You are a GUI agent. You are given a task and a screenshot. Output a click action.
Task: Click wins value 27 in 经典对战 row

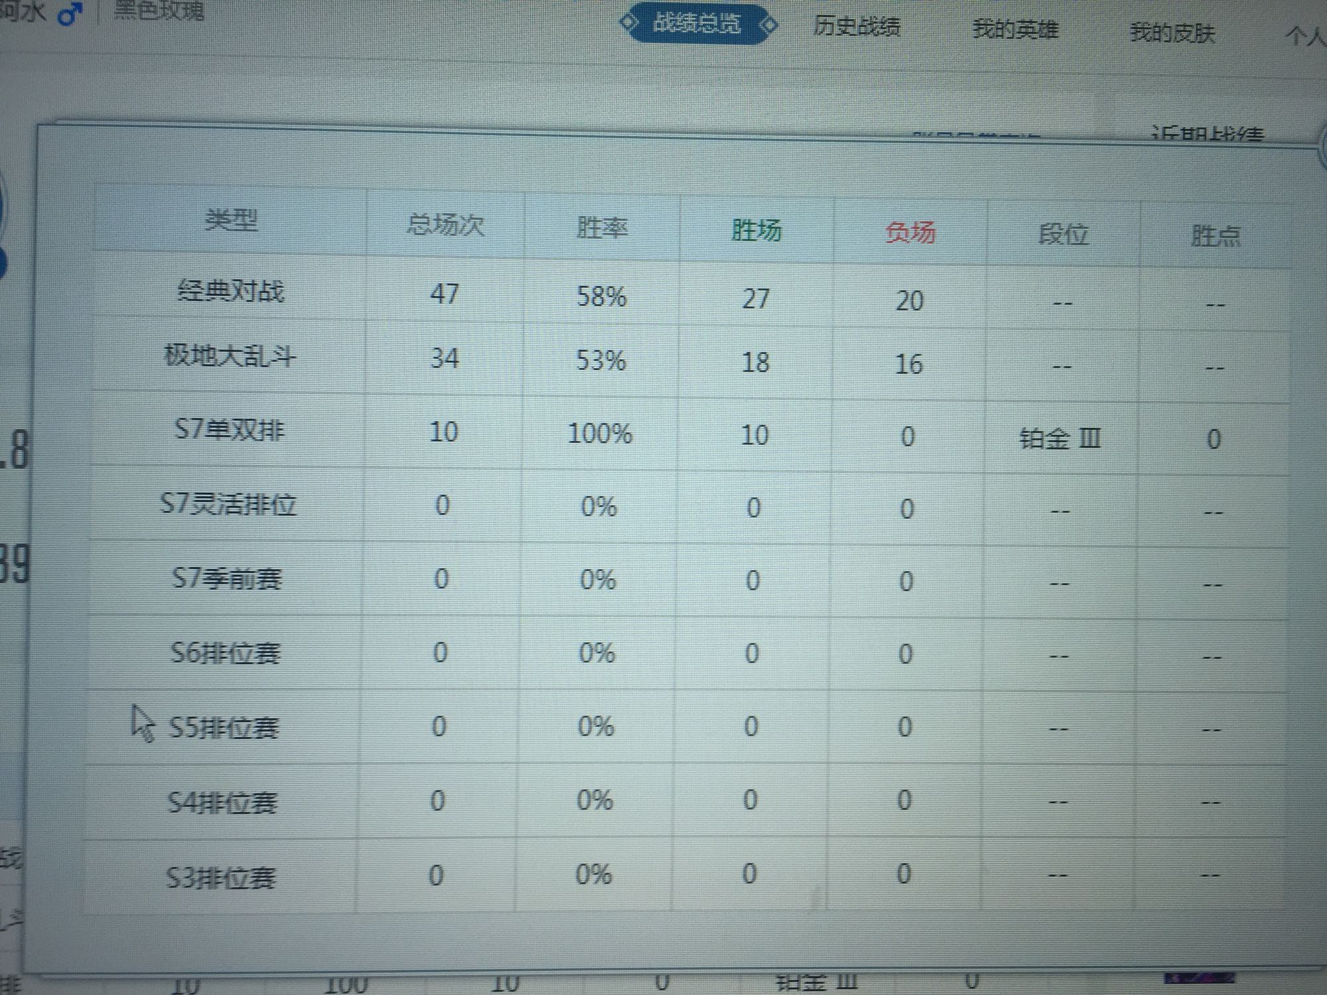756,298
